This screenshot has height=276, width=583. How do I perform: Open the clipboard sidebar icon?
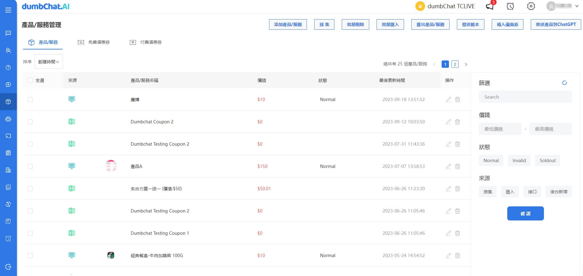coord(8,153)
